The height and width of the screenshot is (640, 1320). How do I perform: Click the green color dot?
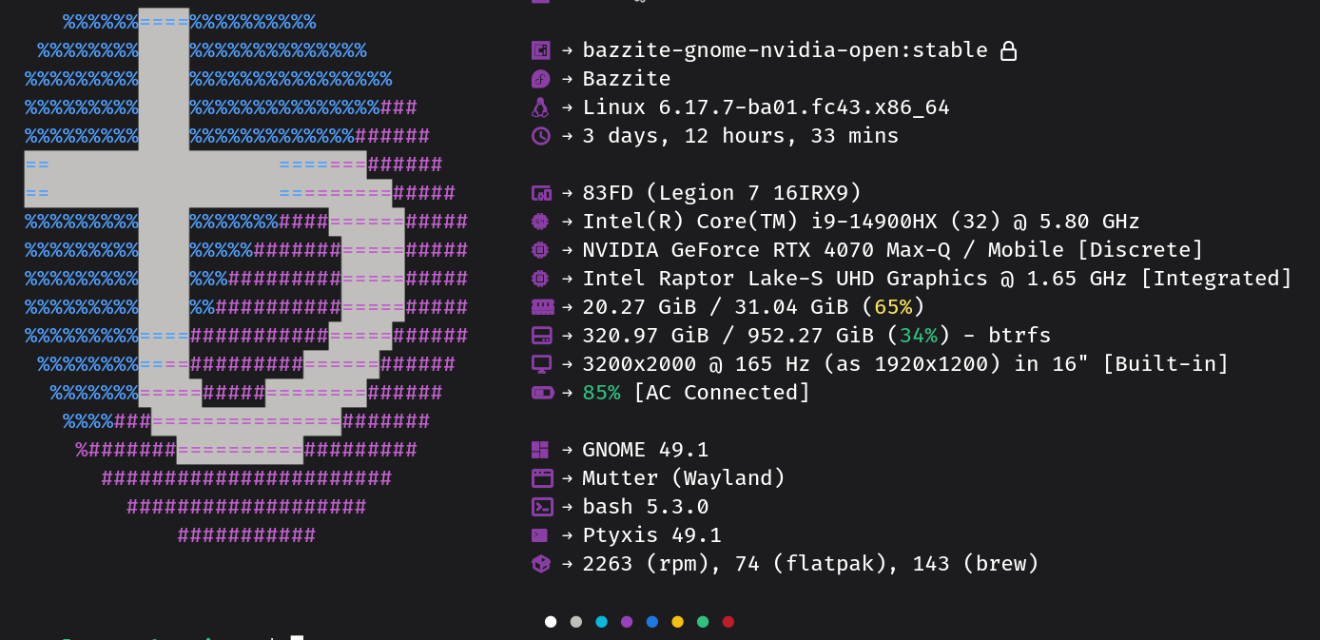[x=703, y=622]
